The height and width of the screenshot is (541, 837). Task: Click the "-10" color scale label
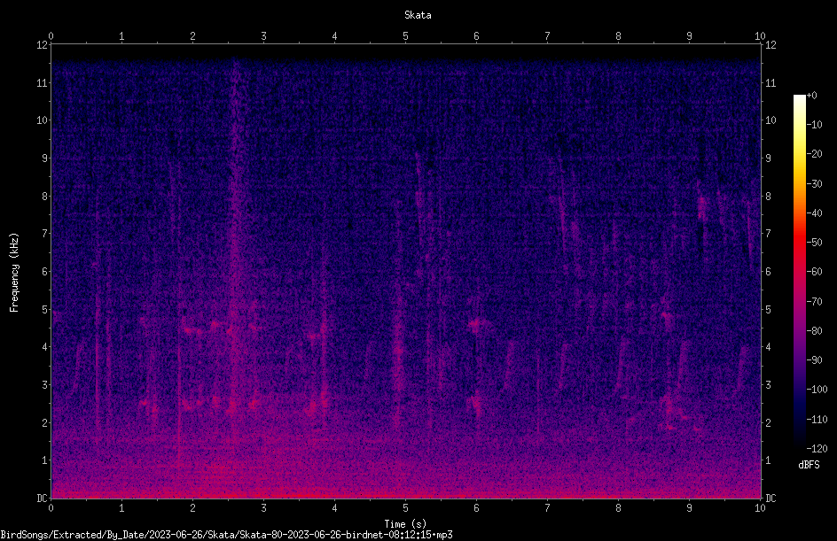(x=814, y=125)
